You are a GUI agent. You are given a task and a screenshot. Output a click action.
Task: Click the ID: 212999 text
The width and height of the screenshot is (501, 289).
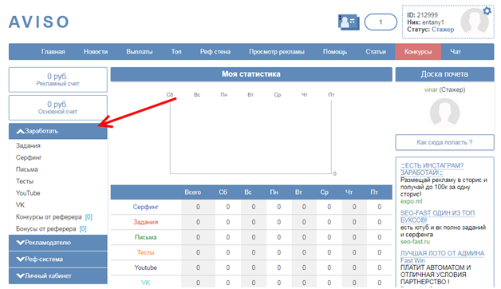point(422,15)
